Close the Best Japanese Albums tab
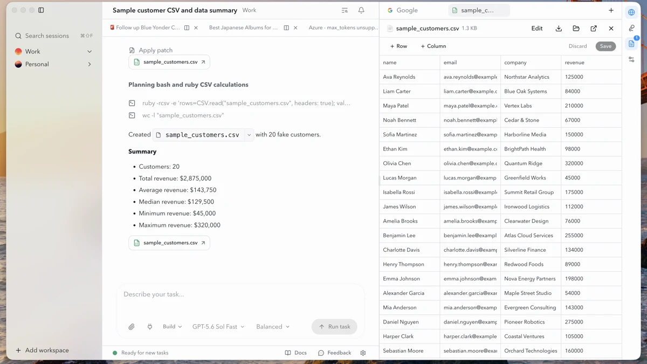This screenshot has height=364, width=647. (295, 28)
